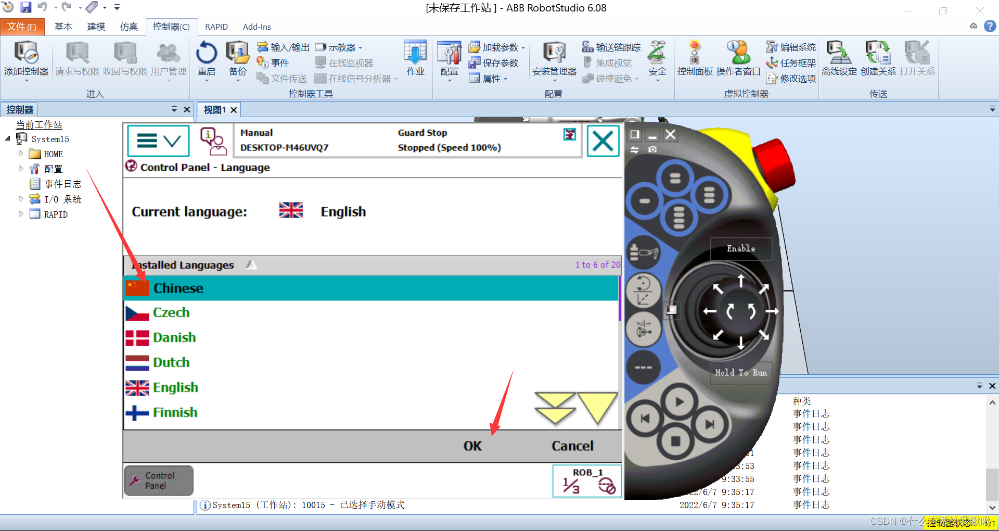Toggle the Enable device button
Screen dimensions: 999x531
(741, 249)
